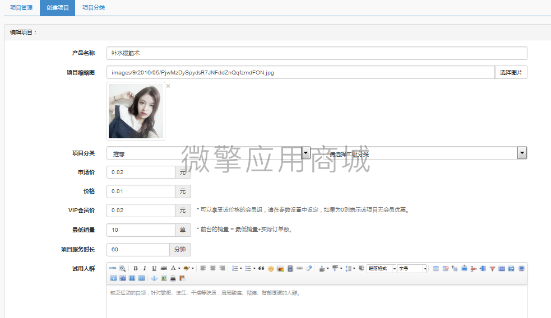Insert image via picture icon
The width and height of the screenshot is (551, 318).
click(280, 269)
